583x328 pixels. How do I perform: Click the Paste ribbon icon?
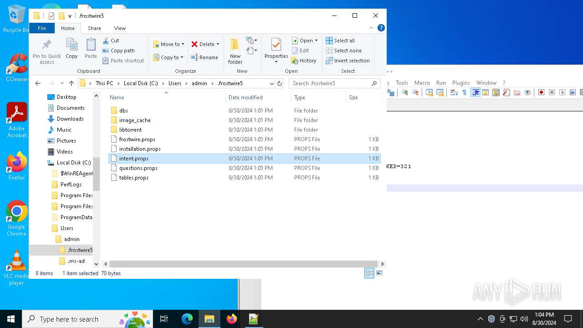tap(91, 48)
